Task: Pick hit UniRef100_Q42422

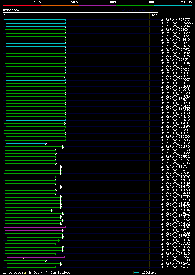Action: click(x=175, y=106)
